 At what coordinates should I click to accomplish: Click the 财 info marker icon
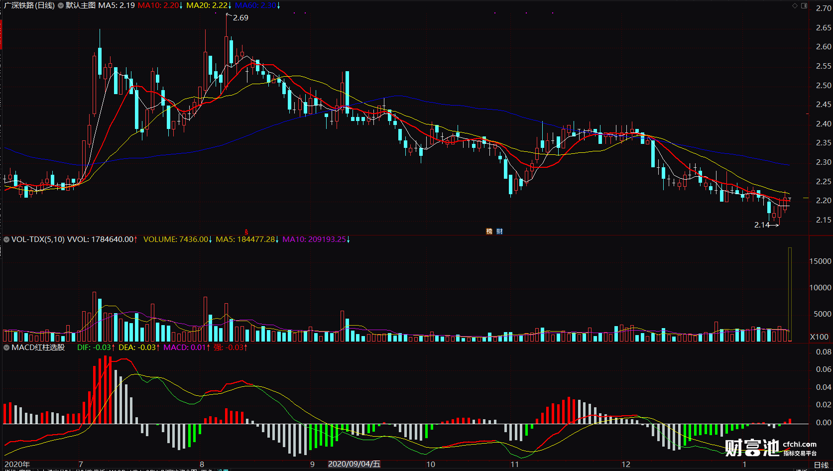[x=499, y=232]
